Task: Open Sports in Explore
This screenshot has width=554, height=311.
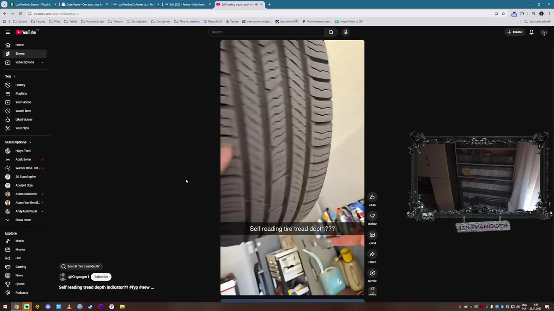Action: point(24,284)
